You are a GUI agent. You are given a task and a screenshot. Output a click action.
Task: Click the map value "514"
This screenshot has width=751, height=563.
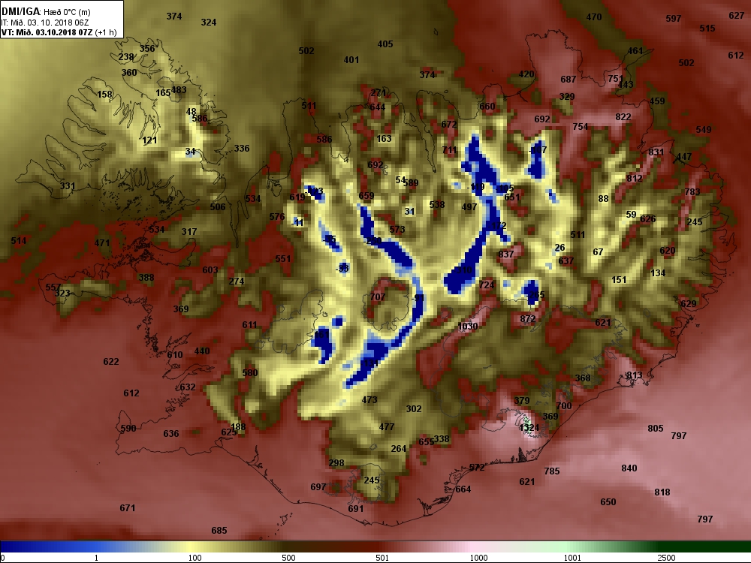(x=19, y=241)
